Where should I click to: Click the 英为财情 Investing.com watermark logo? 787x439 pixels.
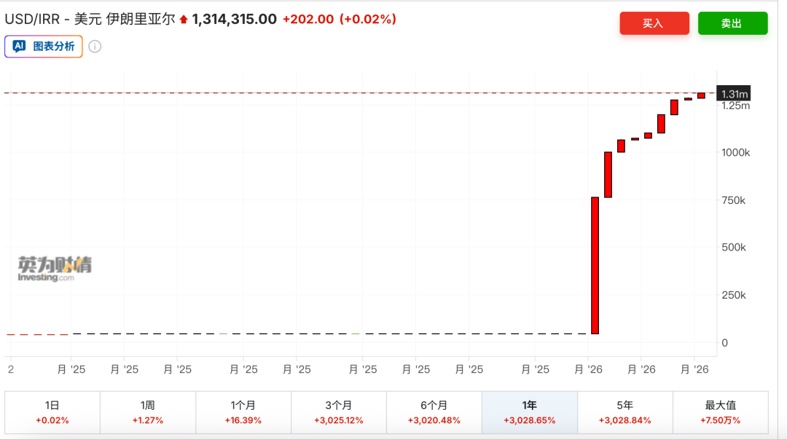(55, 268)
